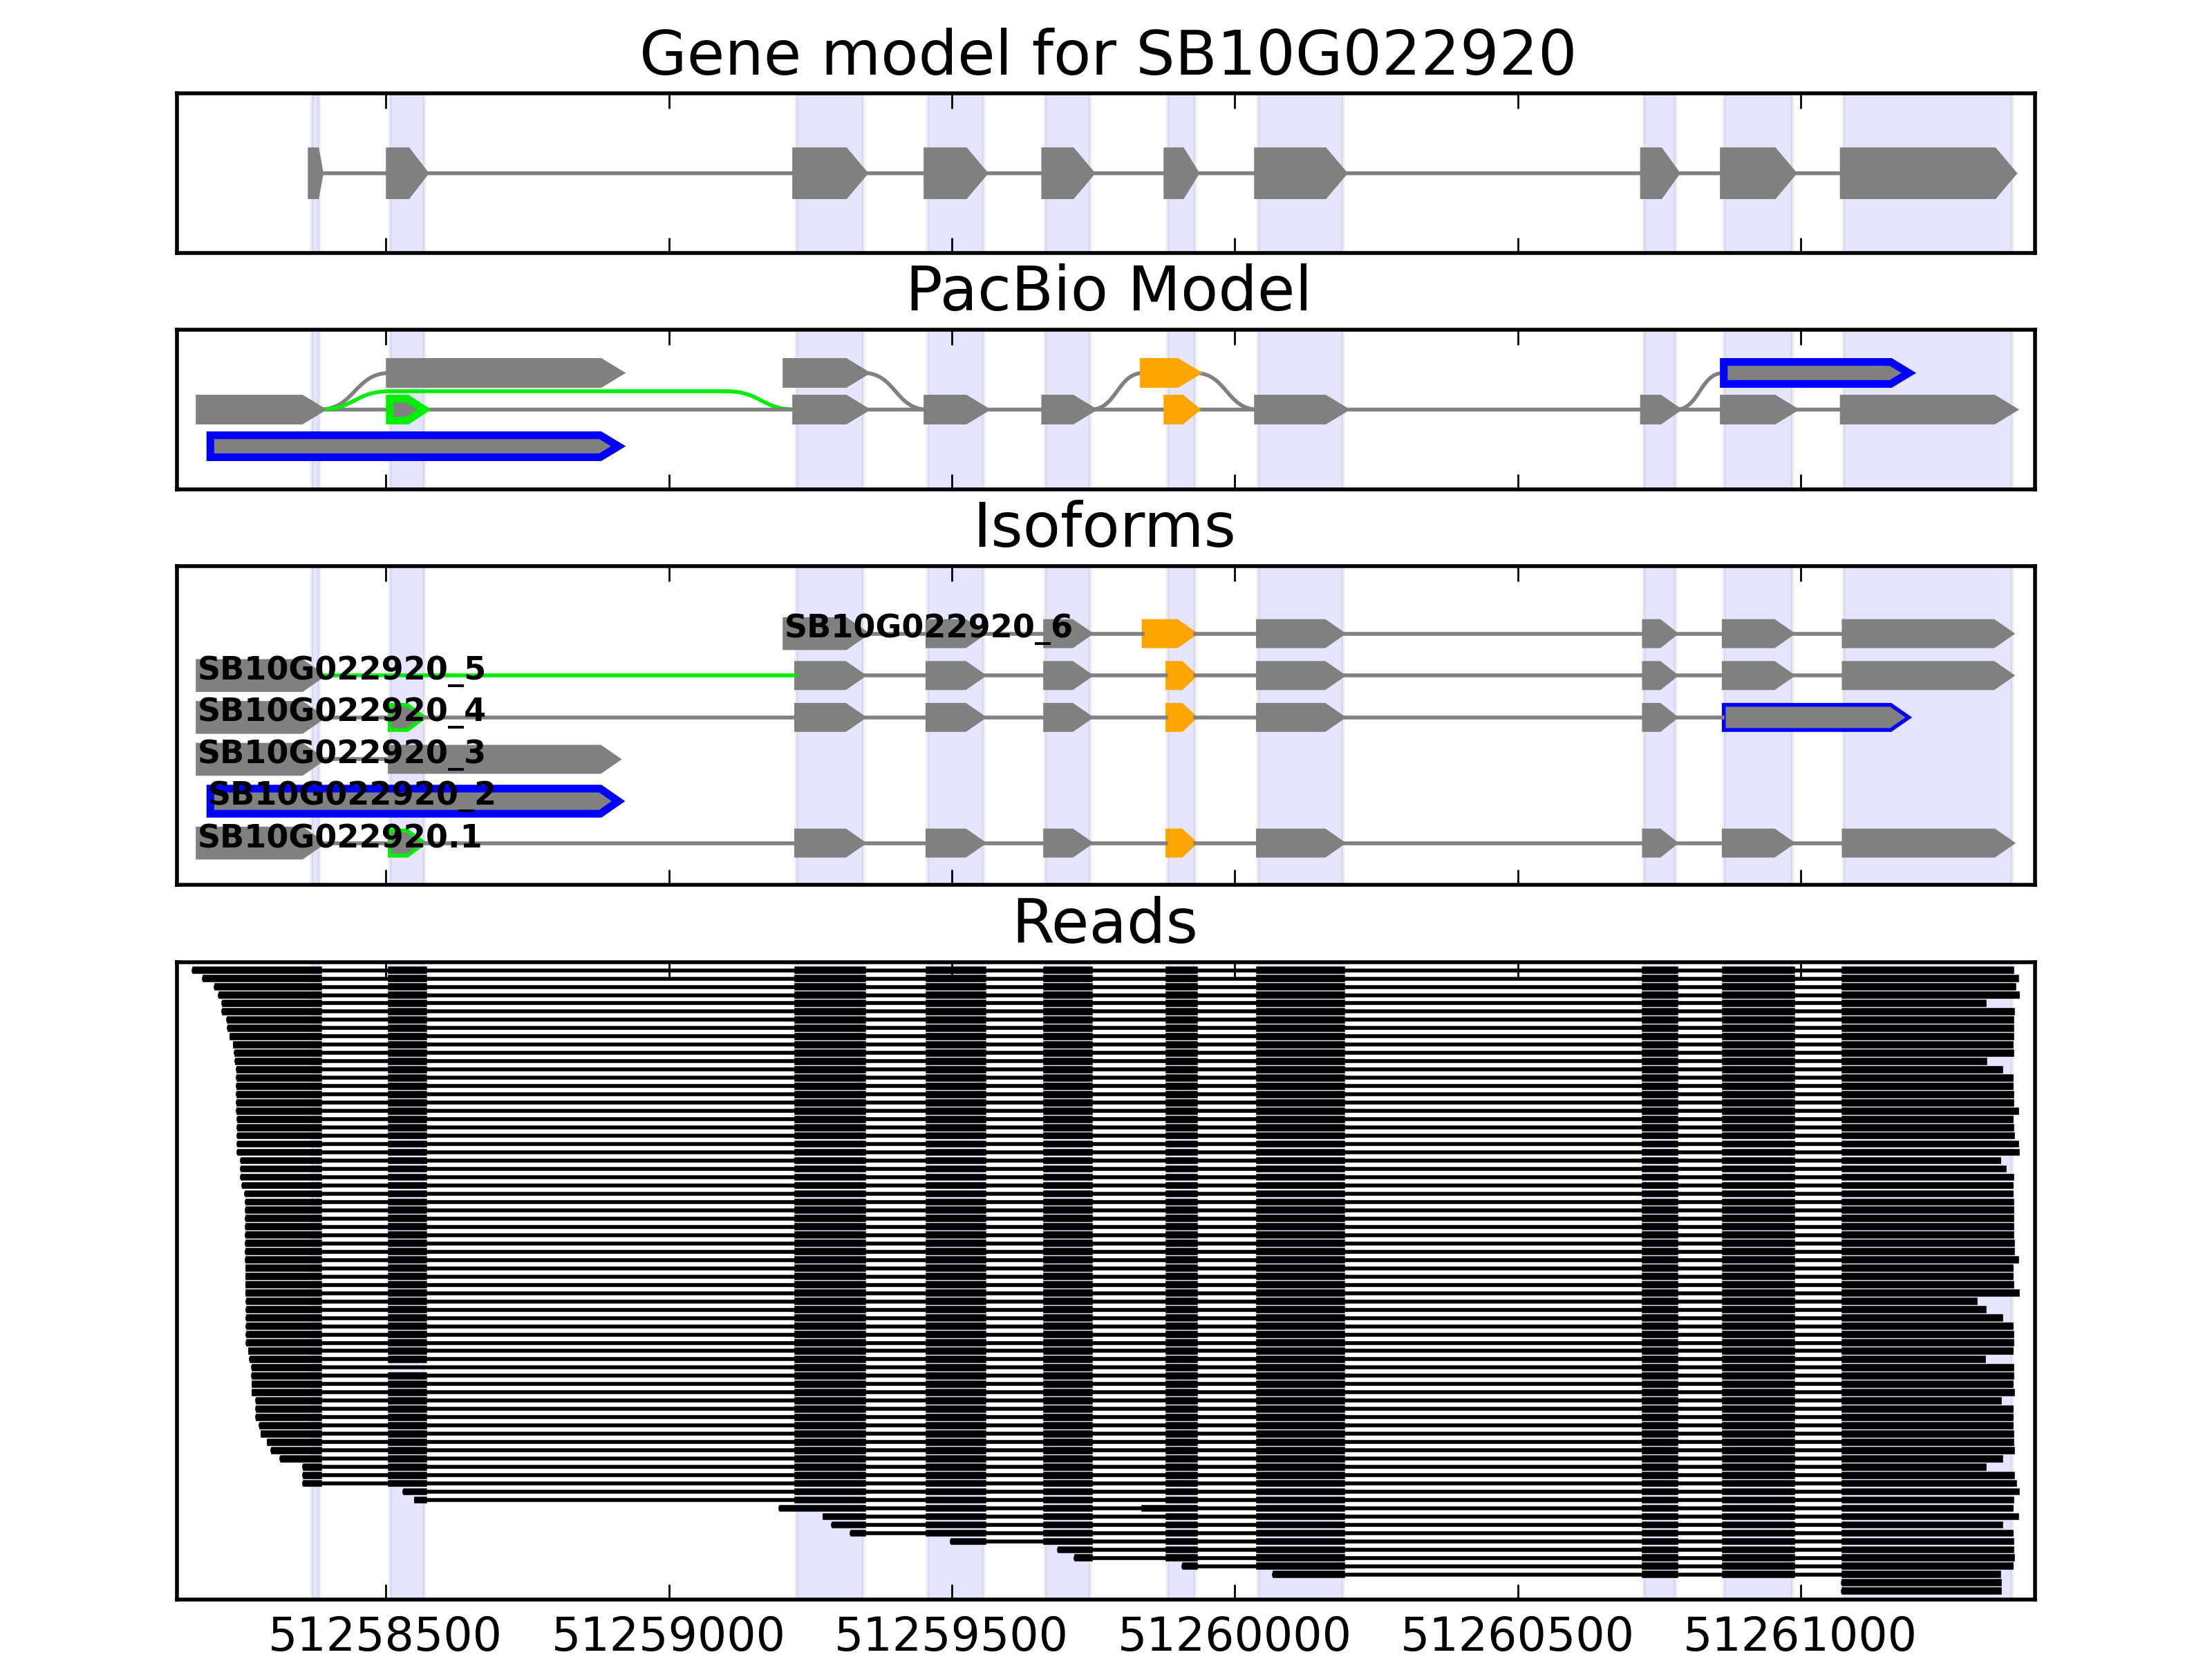This screenshot has height=1659, width=2212.
Task: Click the last, largest exon in the gene model
Action: tap(1925, 173)
